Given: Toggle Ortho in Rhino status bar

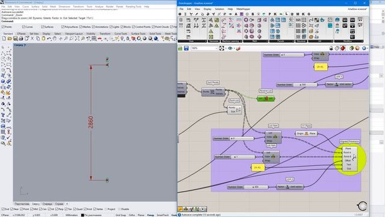Looking at the screenshot, I should tap(132, 215).
